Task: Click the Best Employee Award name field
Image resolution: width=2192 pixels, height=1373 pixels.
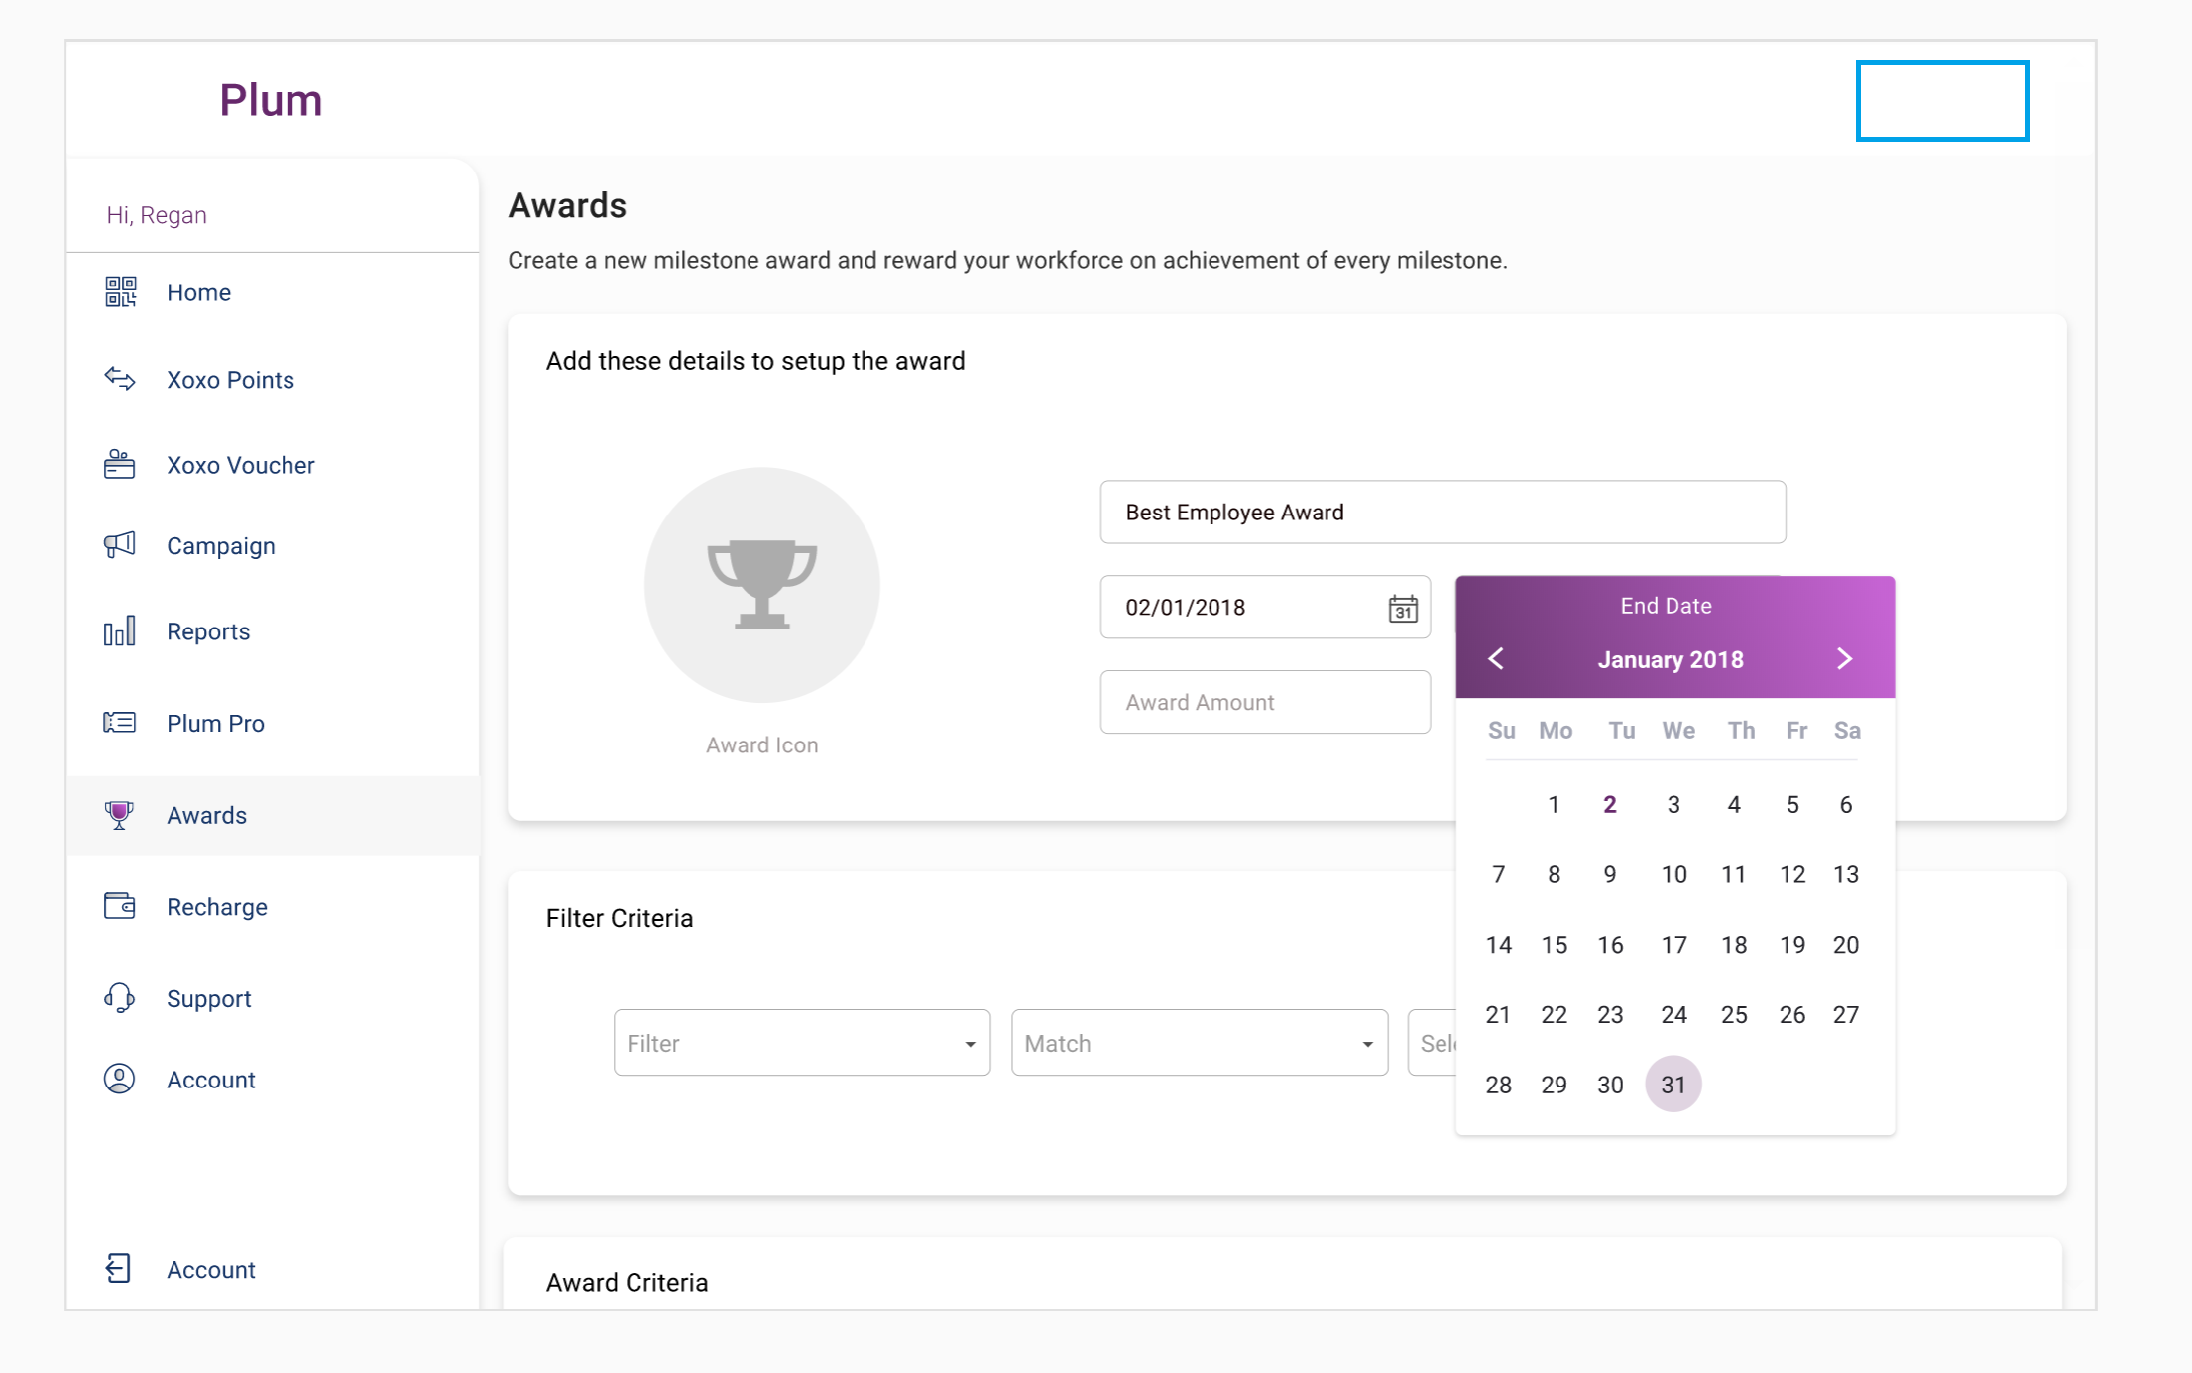Action: [x=1442, y=513]
